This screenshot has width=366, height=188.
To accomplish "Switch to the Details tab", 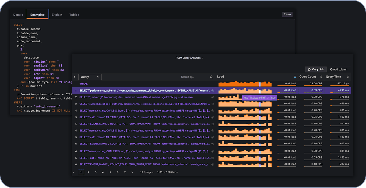I will [18, 15].
